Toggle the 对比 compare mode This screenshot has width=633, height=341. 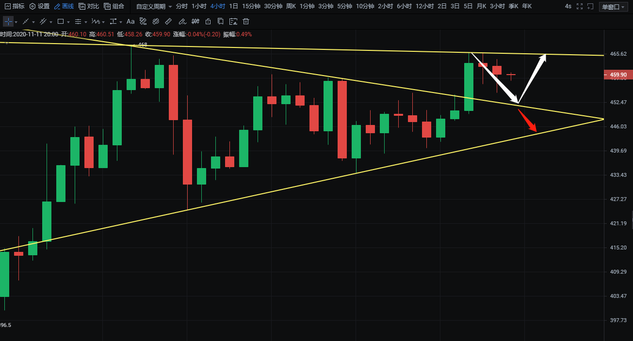click(x=89, y=6)
